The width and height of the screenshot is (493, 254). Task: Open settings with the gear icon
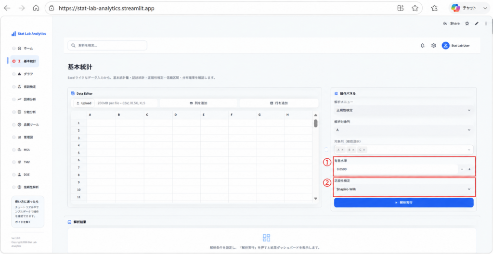434,46
